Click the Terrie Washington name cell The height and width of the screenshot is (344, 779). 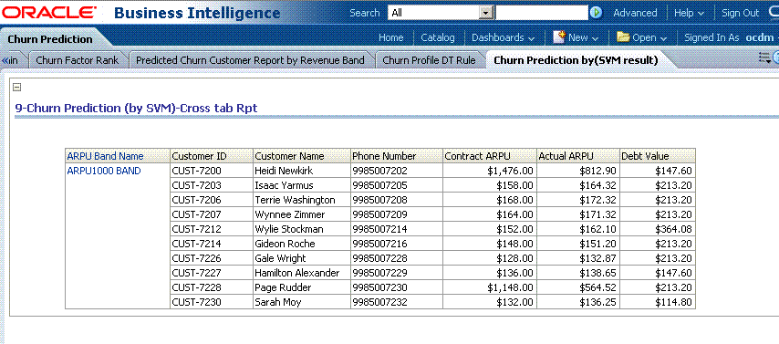click(x=302, y=200)
